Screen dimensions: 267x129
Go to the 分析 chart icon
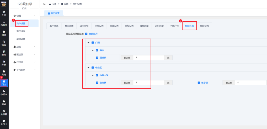click(x=4, y=63)
